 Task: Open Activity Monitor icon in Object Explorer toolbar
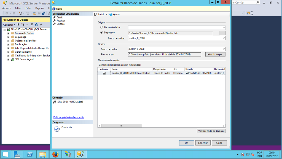41,25
